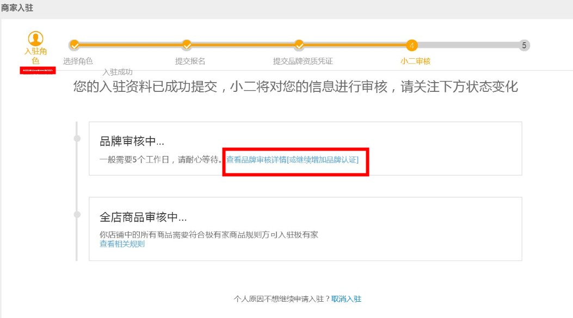Image resolution: width=573 pixels, height=318 pixels.
Task: Click the 入驻角色 user avatar icon
Action: click(35, 39)
